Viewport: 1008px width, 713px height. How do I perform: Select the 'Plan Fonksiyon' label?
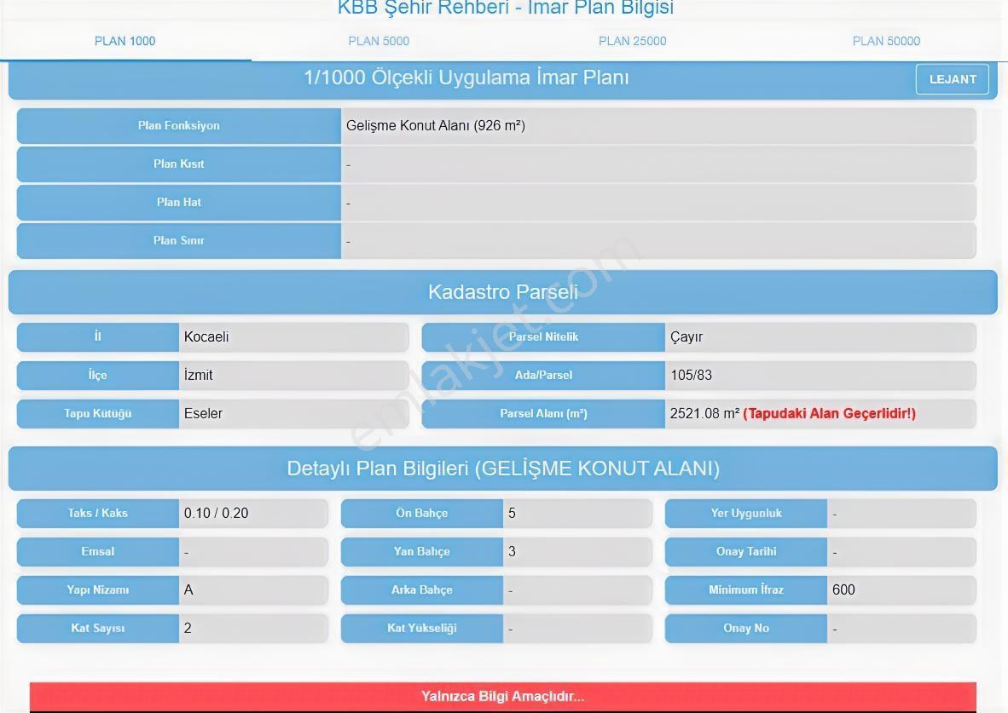(179, 126)
